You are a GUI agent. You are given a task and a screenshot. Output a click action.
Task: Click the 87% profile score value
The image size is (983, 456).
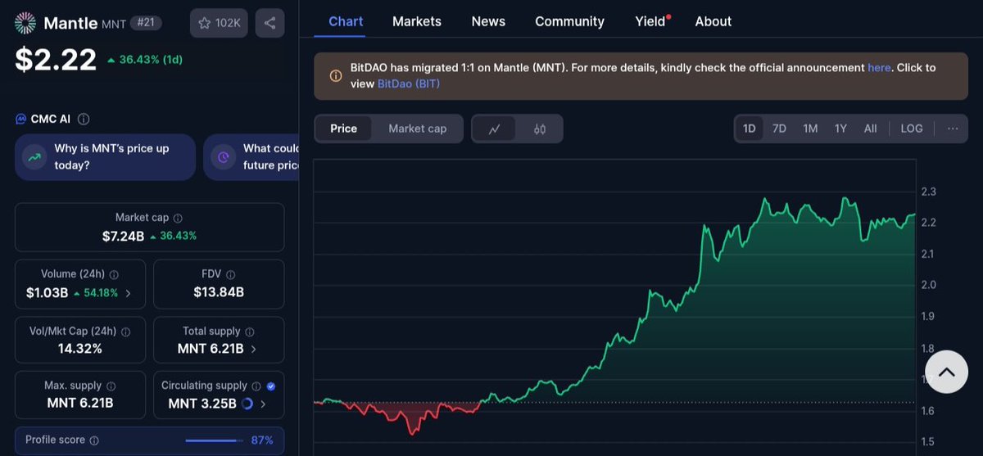pos(262,440)
